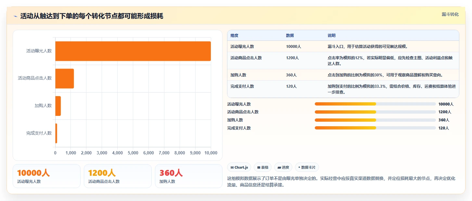
Task: Click the 完成支付人数 label on the chart axis
Action: tap(39, 133)
